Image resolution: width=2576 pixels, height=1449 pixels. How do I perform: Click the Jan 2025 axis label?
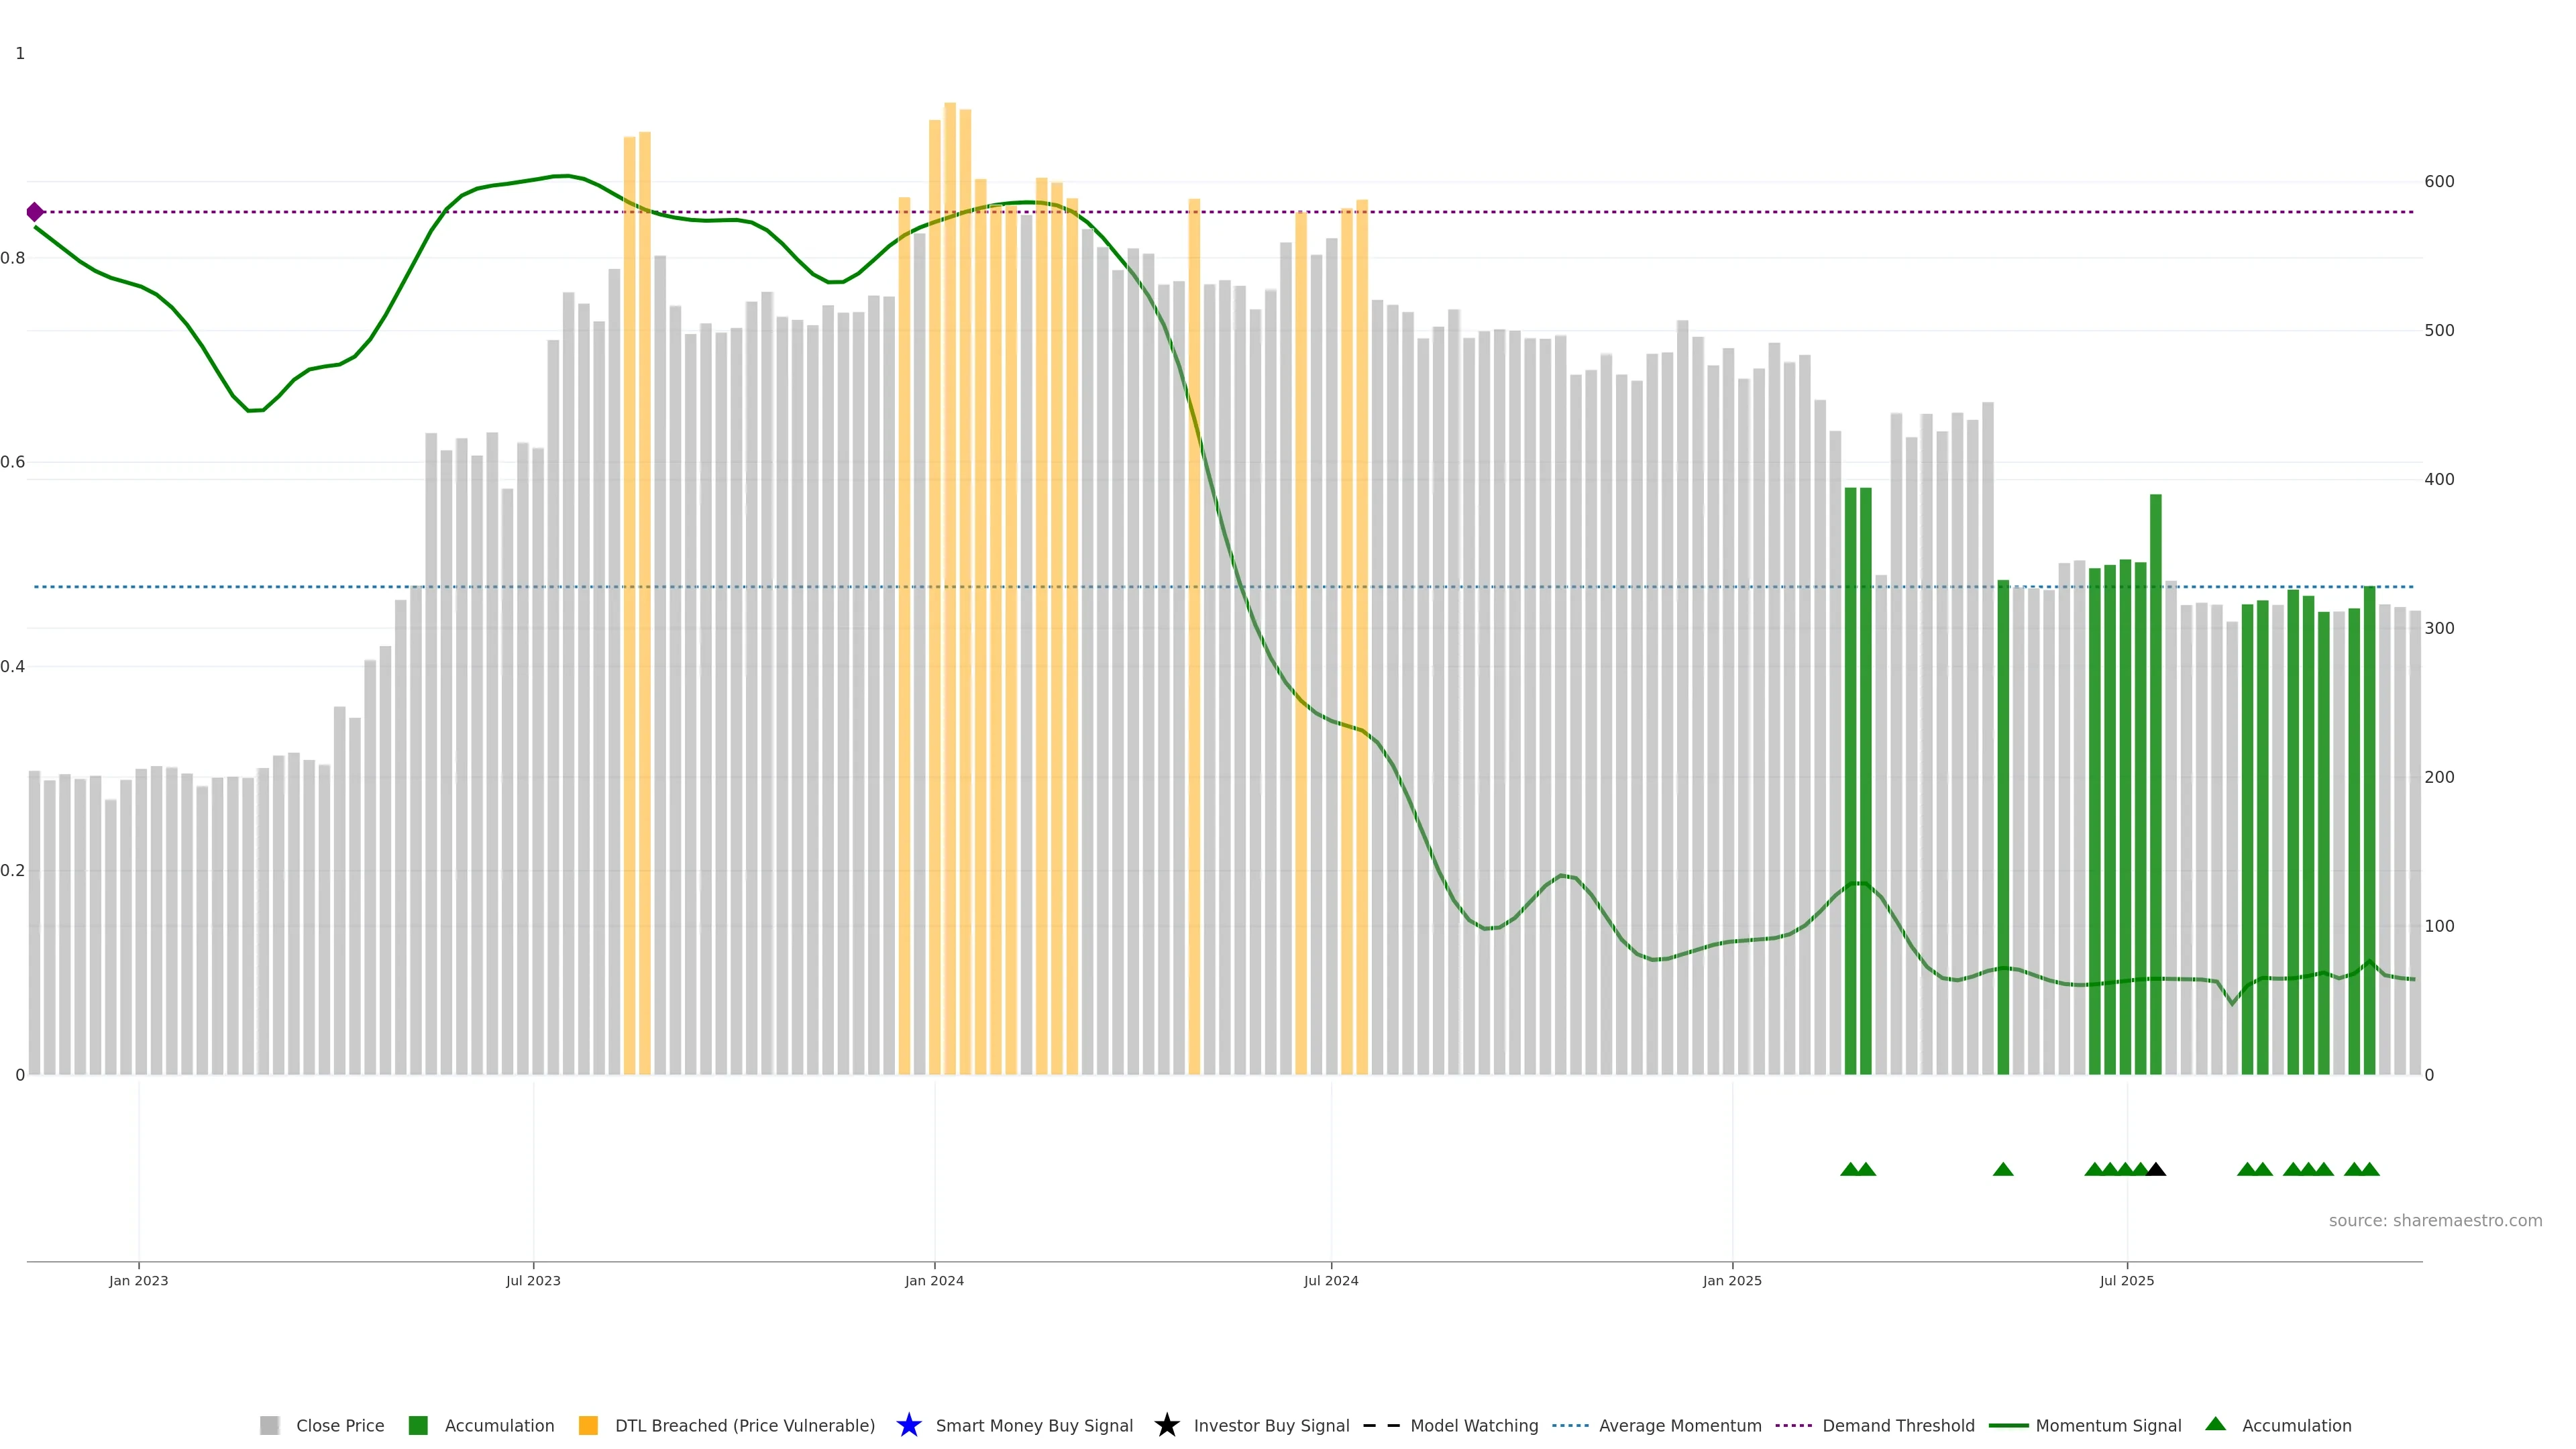pos(1732,1280)
